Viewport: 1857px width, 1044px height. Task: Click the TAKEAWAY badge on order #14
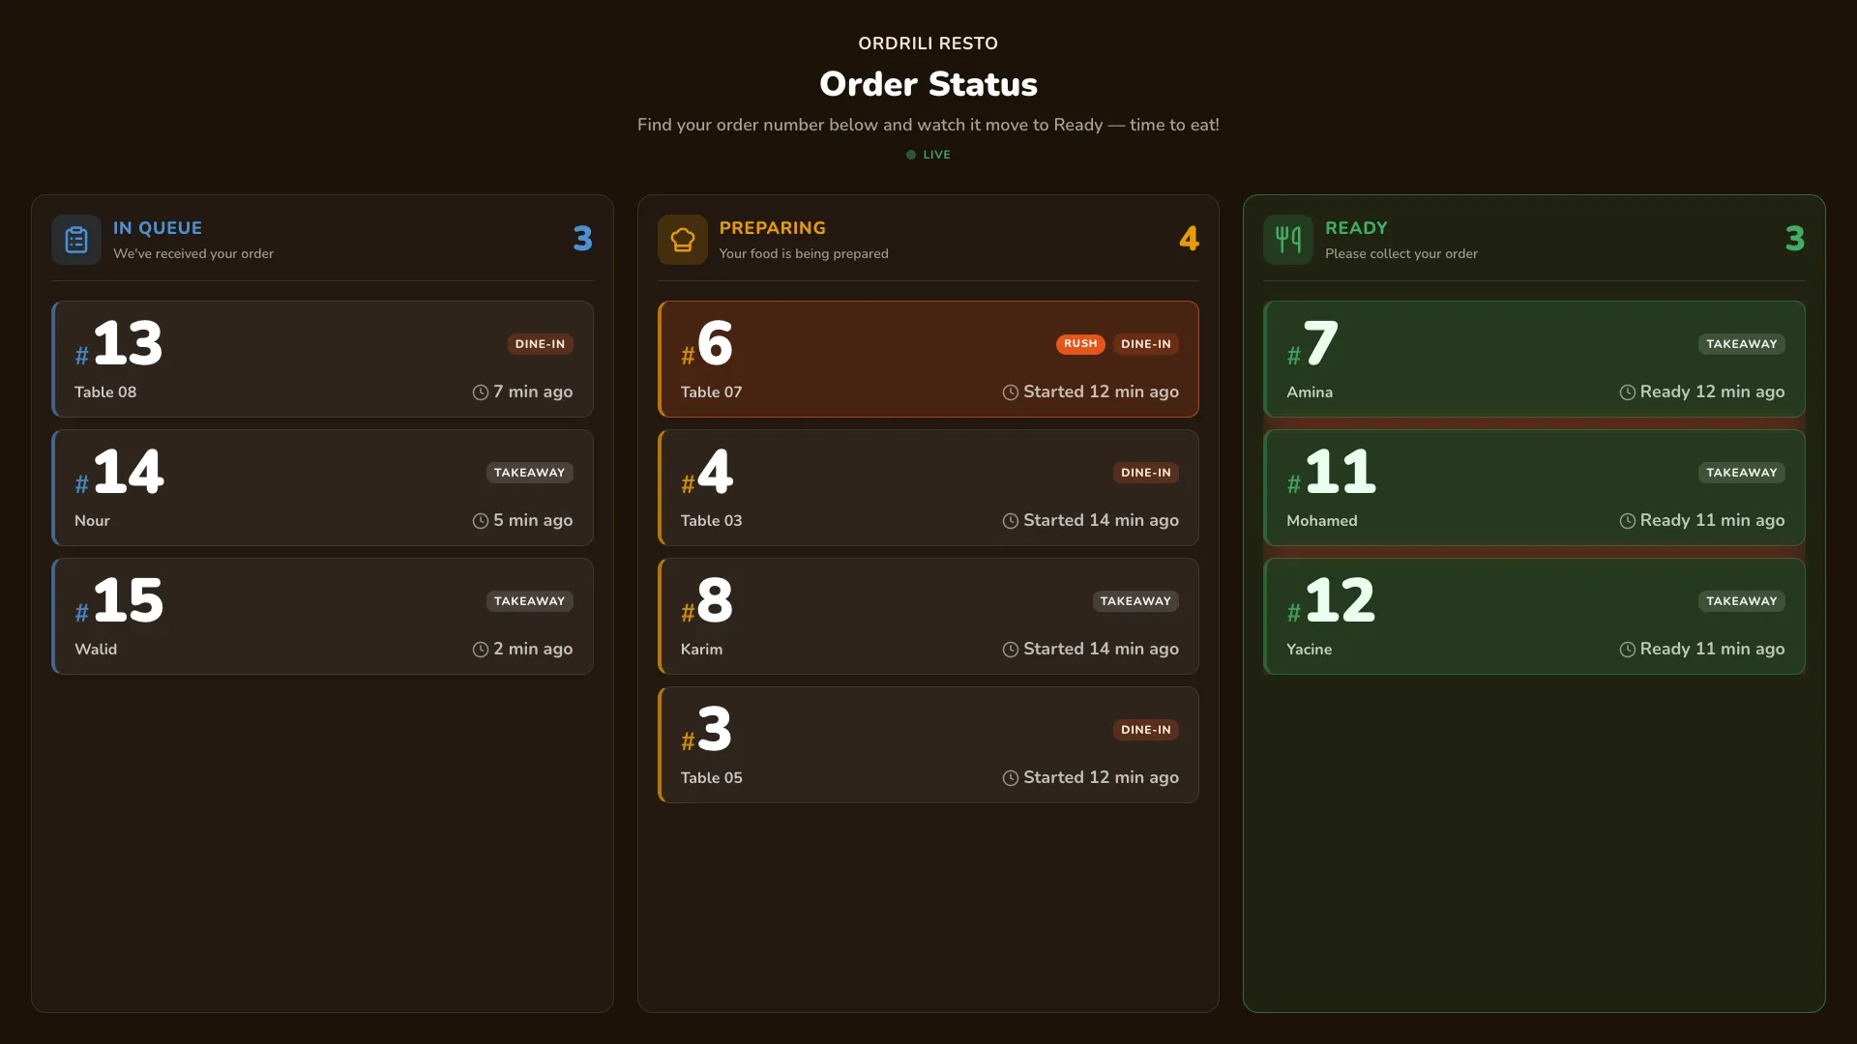529,473
